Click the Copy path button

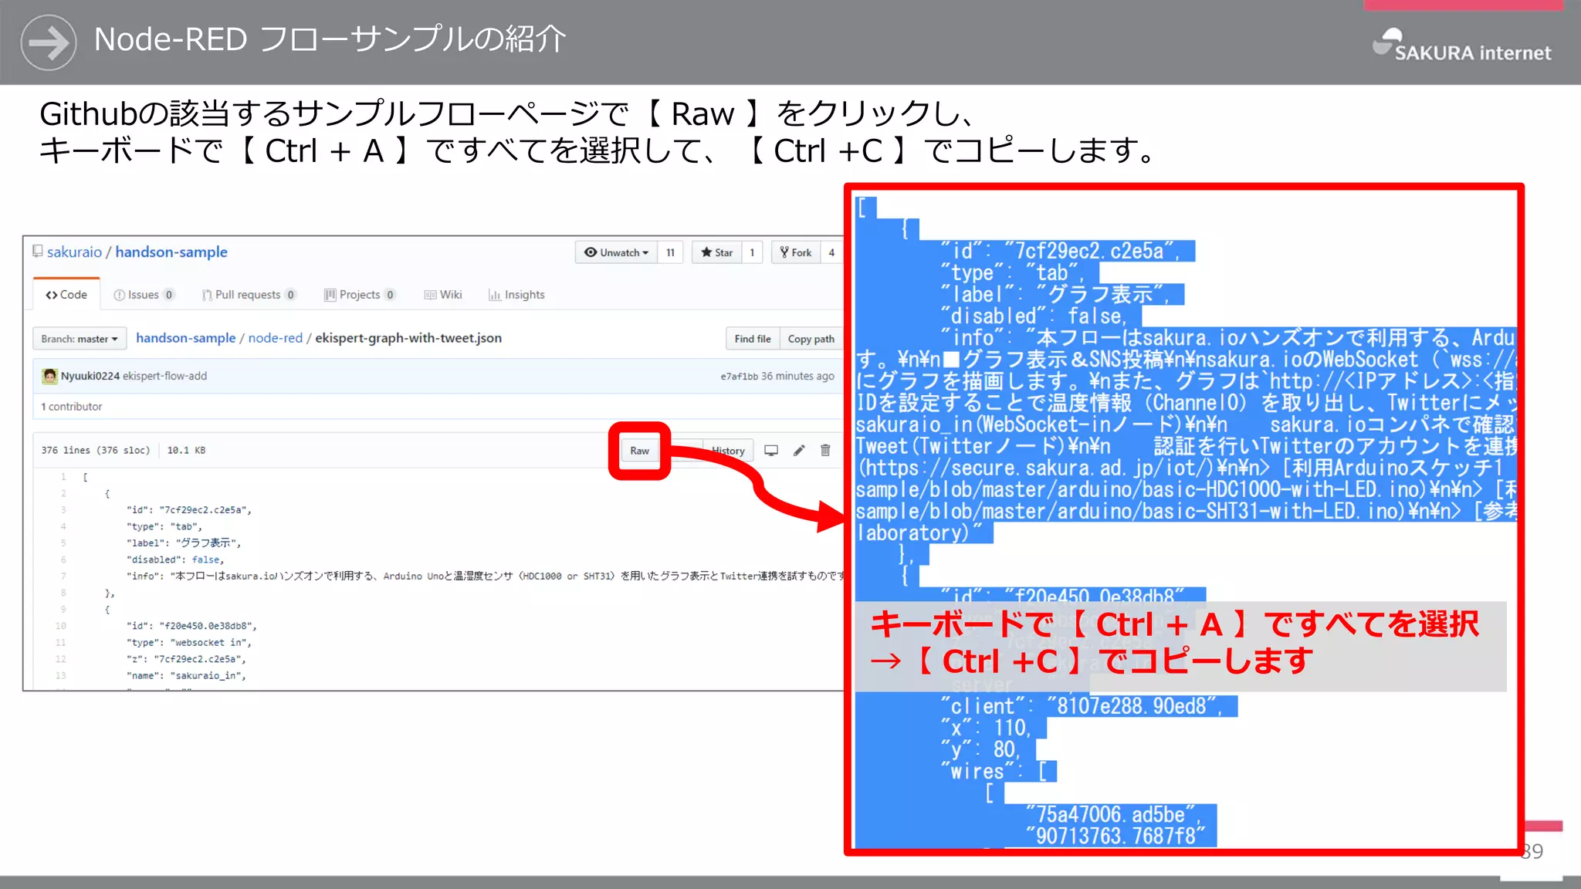pyautogui.click(x=811, y=339)
